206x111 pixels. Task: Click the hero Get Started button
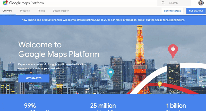(34, 78)
